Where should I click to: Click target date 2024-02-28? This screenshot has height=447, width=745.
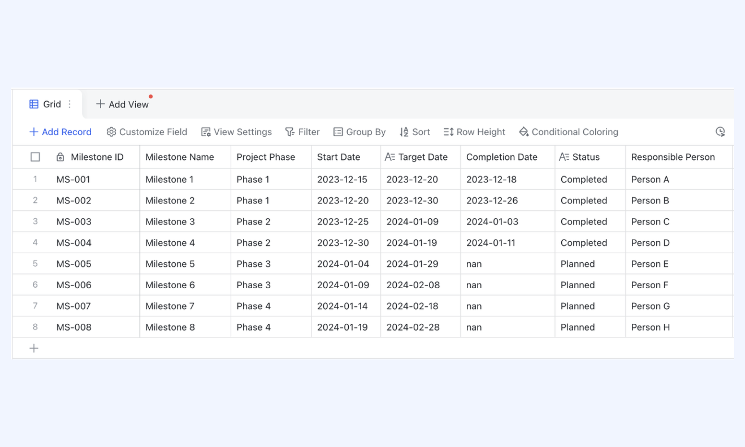point(421,327)
